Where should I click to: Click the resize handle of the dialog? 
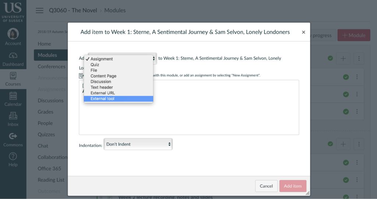click(x=307, y=193)
